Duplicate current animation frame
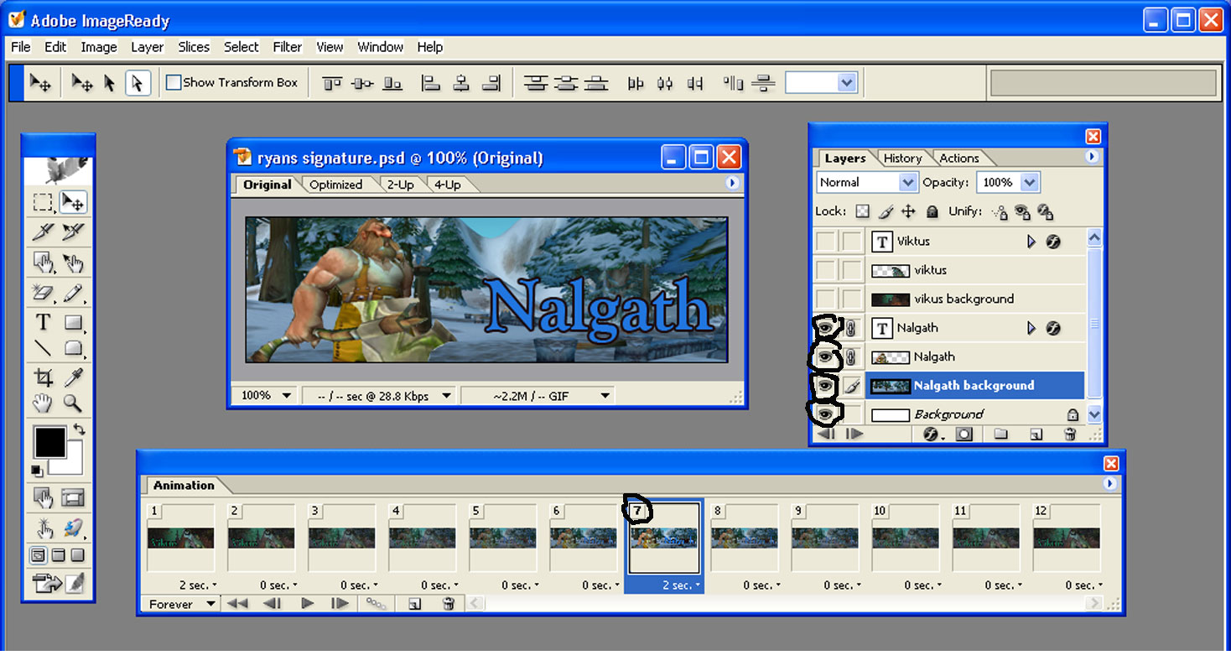The height and width of the screenshot is (671, 1231). point(414,603)
